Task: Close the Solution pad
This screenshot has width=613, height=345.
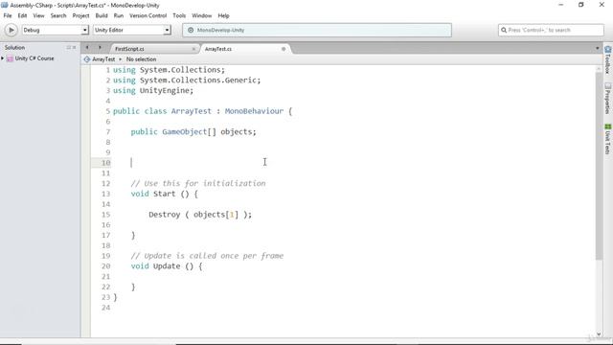Action: click(x=75, y=47)
